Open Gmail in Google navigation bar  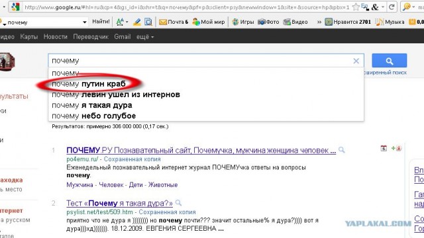(122, 37)
